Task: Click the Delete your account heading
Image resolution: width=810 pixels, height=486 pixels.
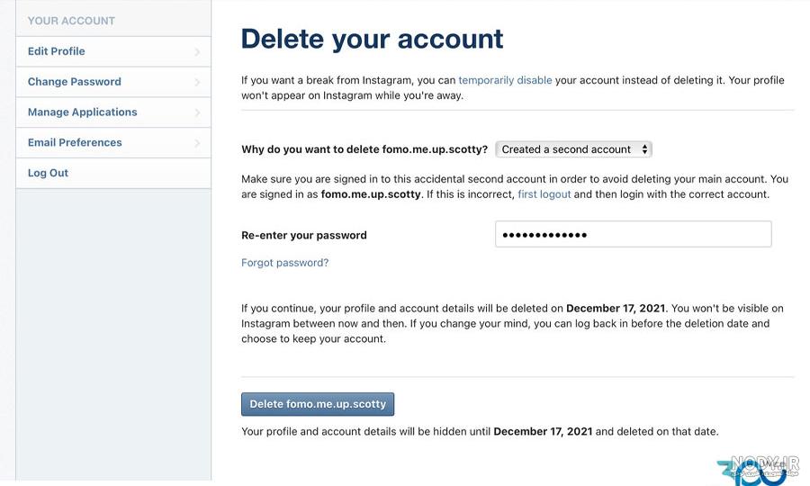Action: 372,40
